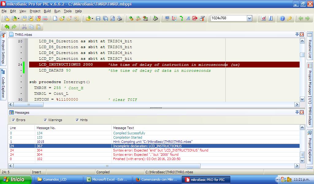Click the blue letter A font icon
This screenshot has width=314, height=184.
(x=188, y=18)
